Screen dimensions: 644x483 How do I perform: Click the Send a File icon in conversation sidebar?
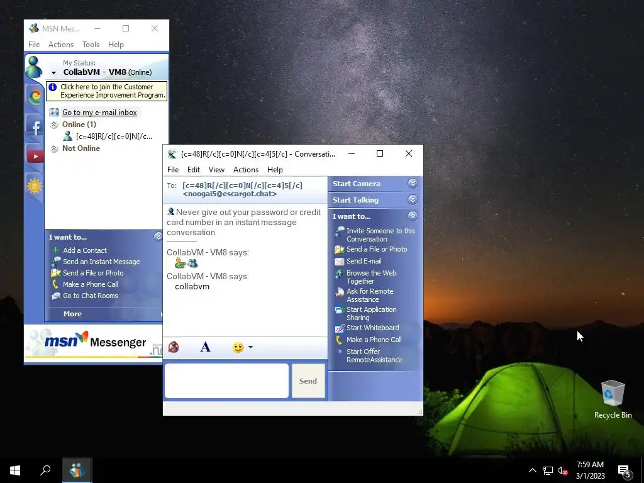click(339, 249)
